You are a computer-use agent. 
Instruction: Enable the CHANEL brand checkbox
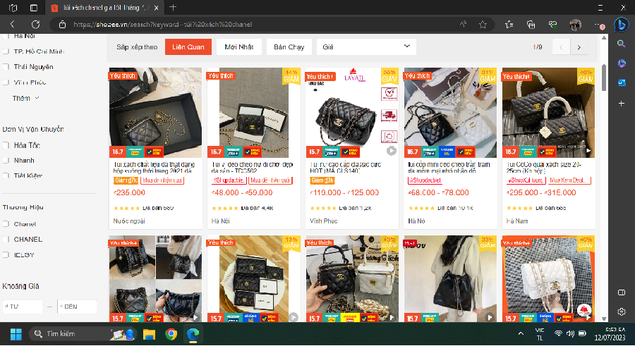6,239
